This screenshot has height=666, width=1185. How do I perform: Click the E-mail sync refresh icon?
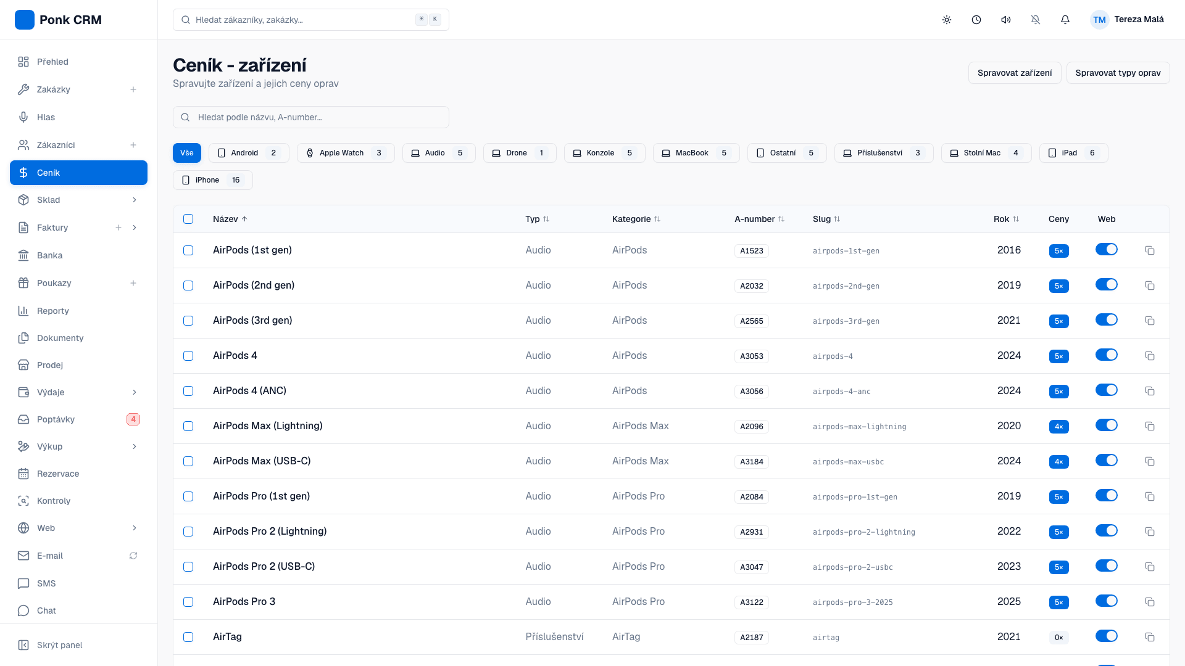click(x=133, y=556)
